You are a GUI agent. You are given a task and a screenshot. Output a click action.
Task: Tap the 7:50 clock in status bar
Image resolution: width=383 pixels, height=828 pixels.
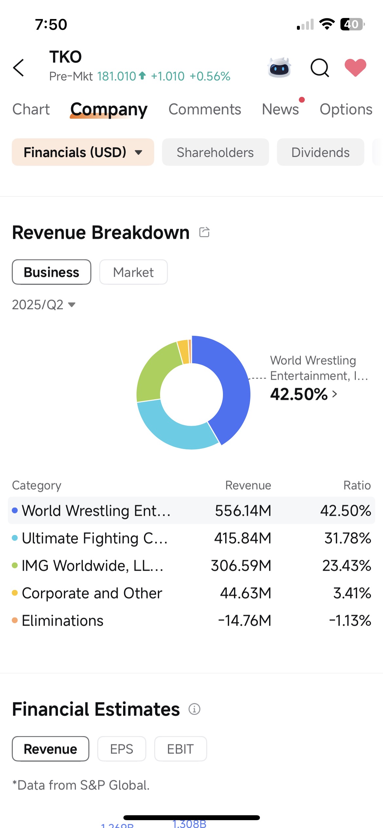pos(51,25)
